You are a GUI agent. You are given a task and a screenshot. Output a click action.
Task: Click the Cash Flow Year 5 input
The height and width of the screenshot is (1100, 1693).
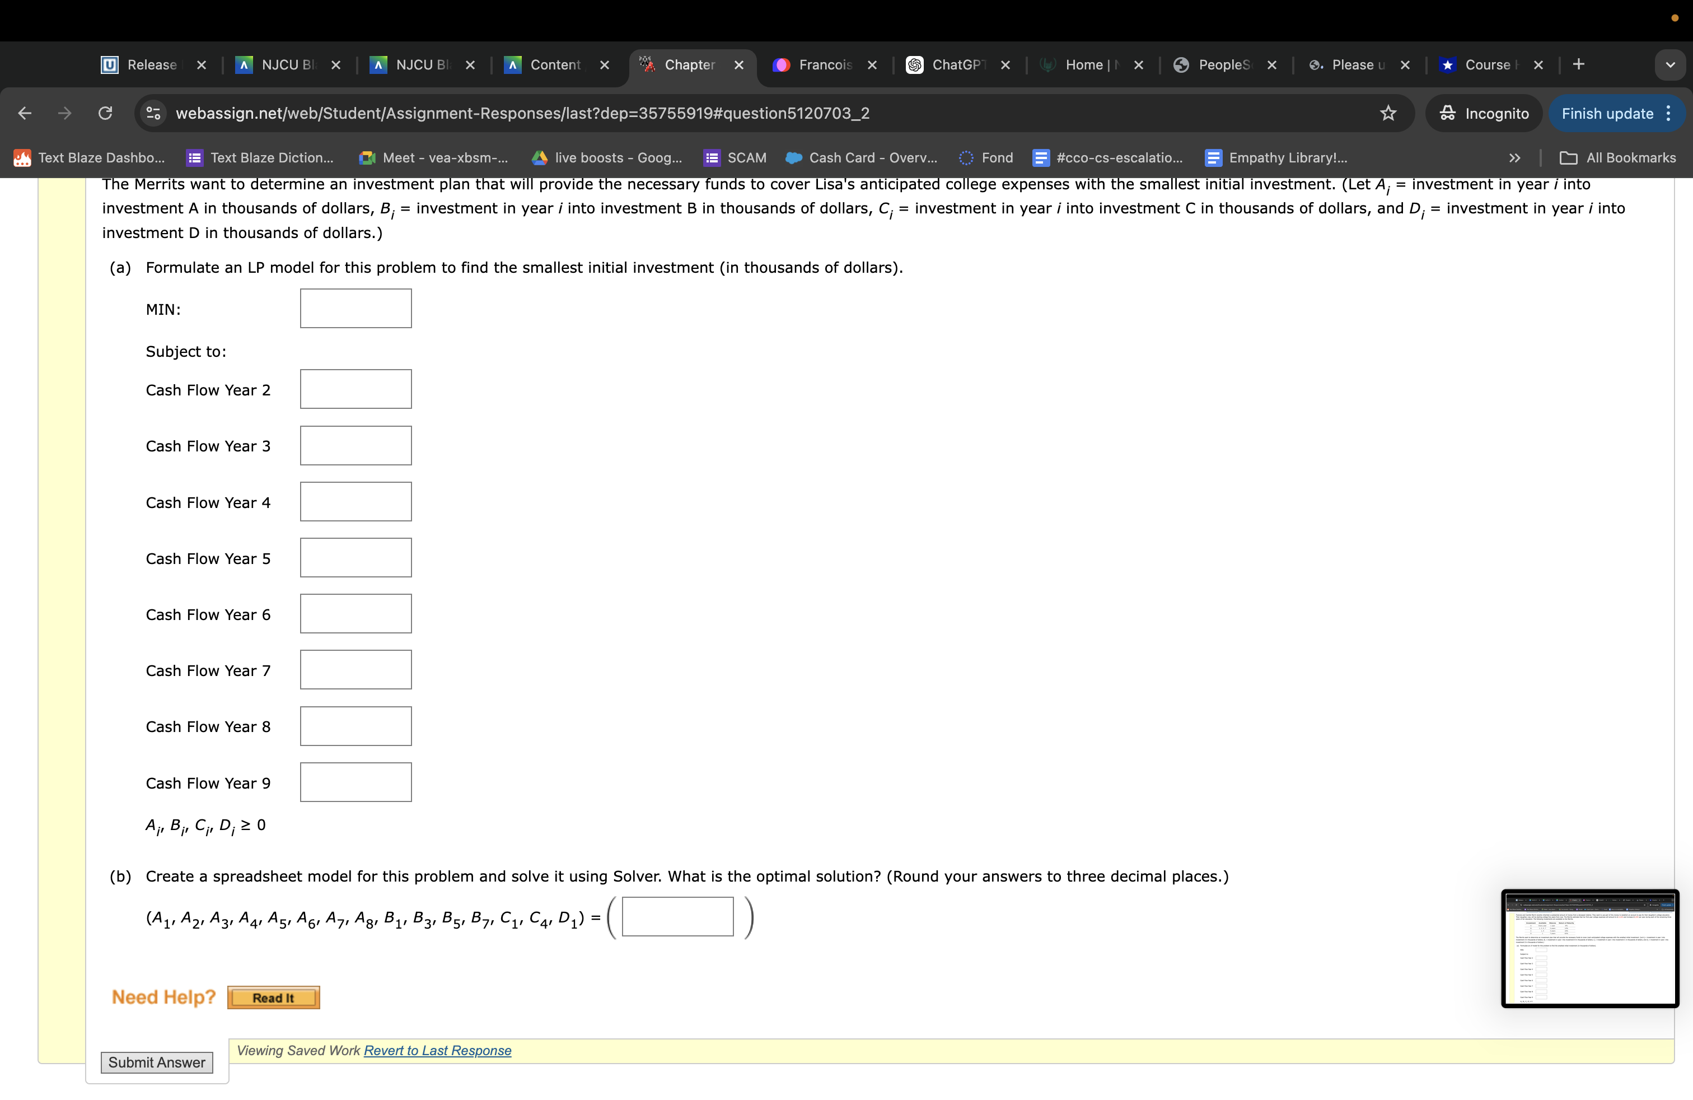(x=356, y=558)
